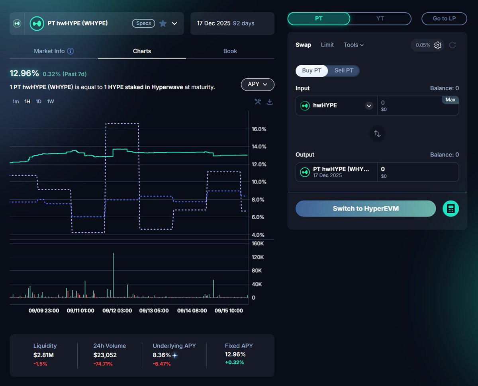Select Buy PT mode
Viewport: 478px width, 386px height.
(x=311, y=71)
